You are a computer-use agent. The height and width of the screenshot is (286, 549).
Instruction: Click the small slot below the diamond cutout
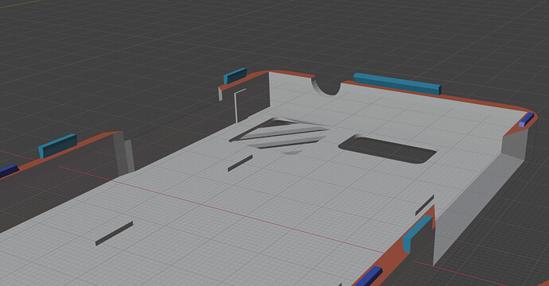(240, 163)
